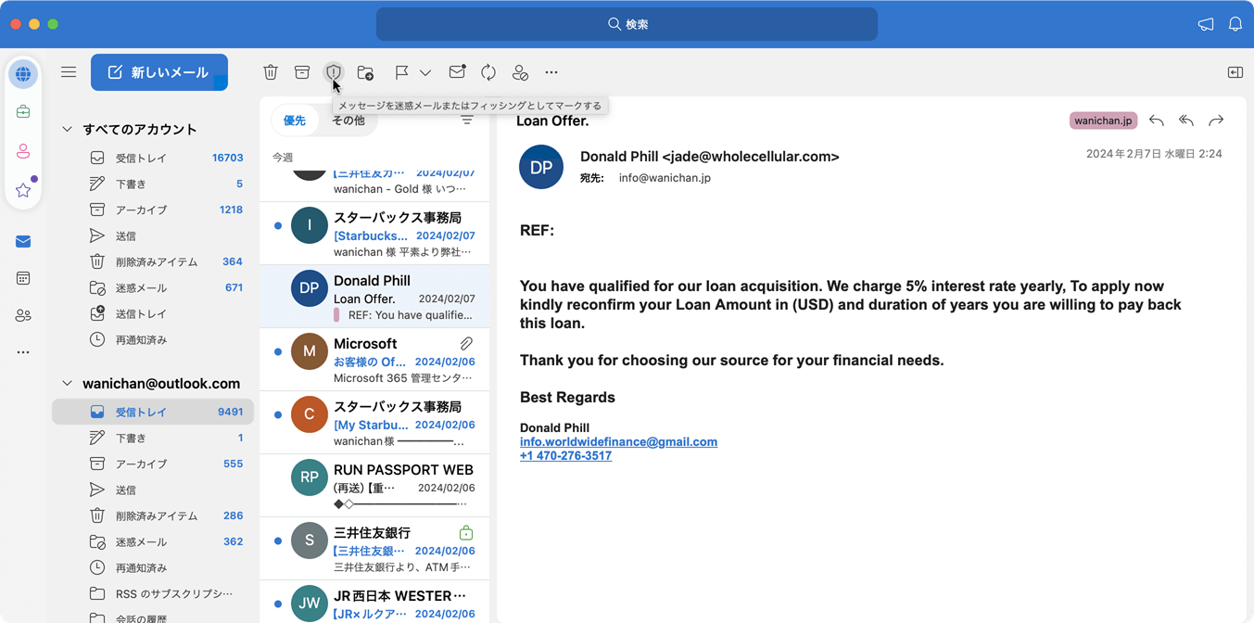The image size is (1254, 623).
Task: Open 受信トレイ with 16703 unread
Action: (153, 159)
